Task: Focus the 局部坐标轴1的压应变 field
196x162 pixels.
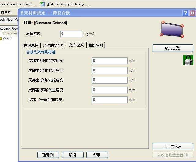Action: click(x=110, y=70)
